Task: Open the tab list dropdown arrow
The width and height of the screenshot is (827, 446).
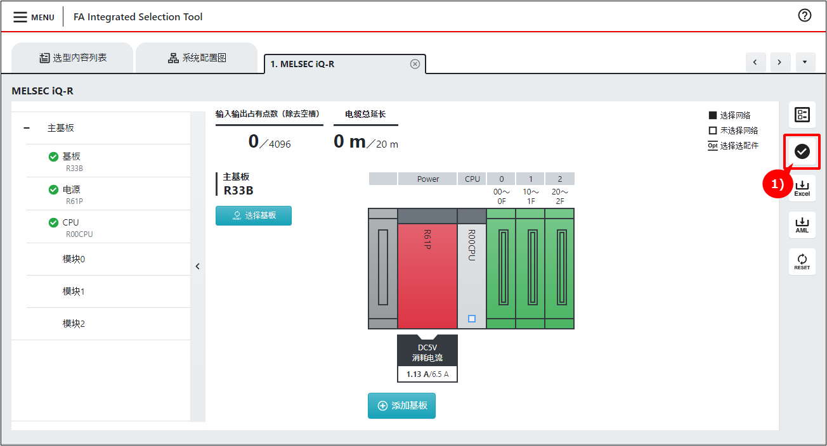Action: (x=804, y=62)
